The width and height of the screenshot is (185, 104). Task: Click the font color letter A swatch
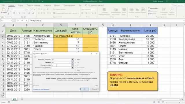[x=33, y=13]
